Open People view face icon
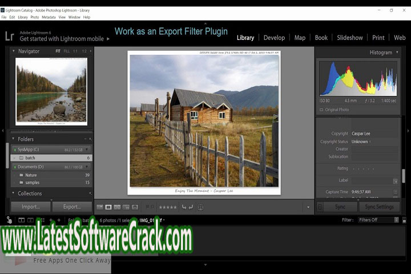The width and height of the screenshot is (411, 274). (135, 207)
